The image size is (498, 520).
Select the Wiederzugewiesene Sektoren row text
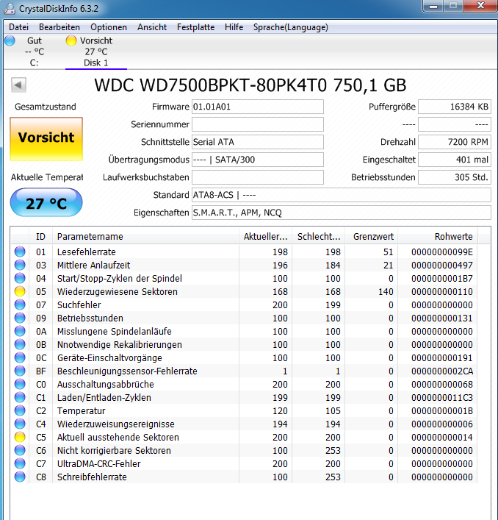pyautogui.click(x=118, y=292)
